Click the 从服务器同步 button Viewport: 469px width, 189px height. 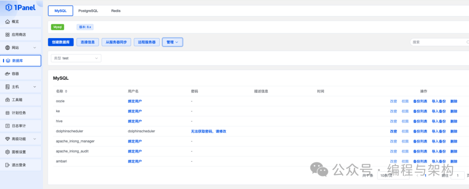tap(116, 42)
